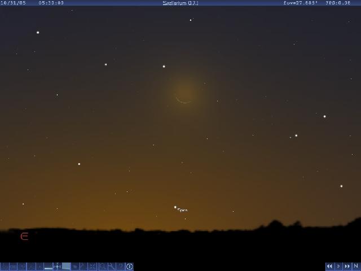Toggle cardinal points display
This screenshot has width=361, height=271.
tap(58, 266)
